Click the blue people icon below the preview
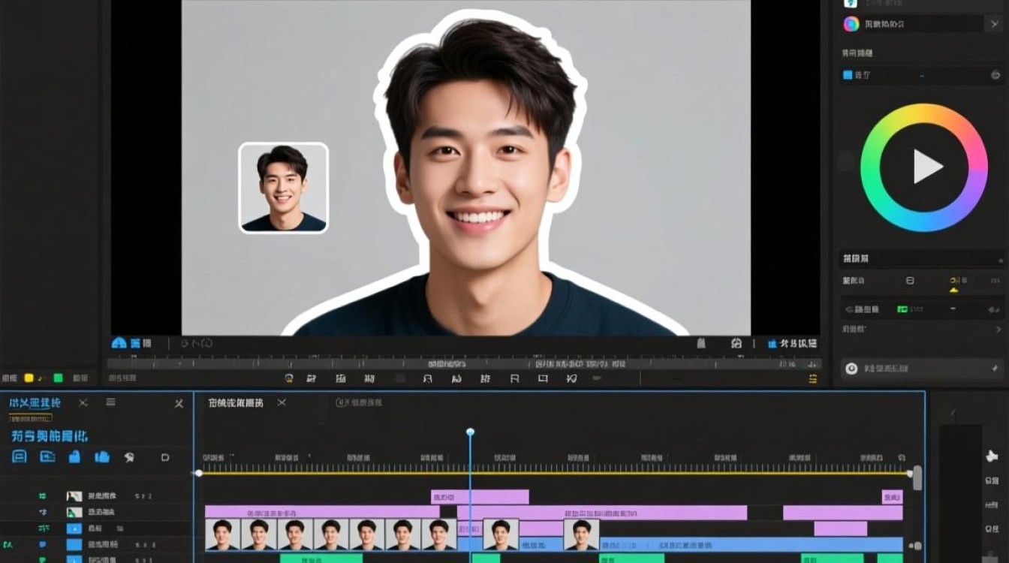Image resolution: width=1009 pixels, height=563 pixels. pos(119,343)
